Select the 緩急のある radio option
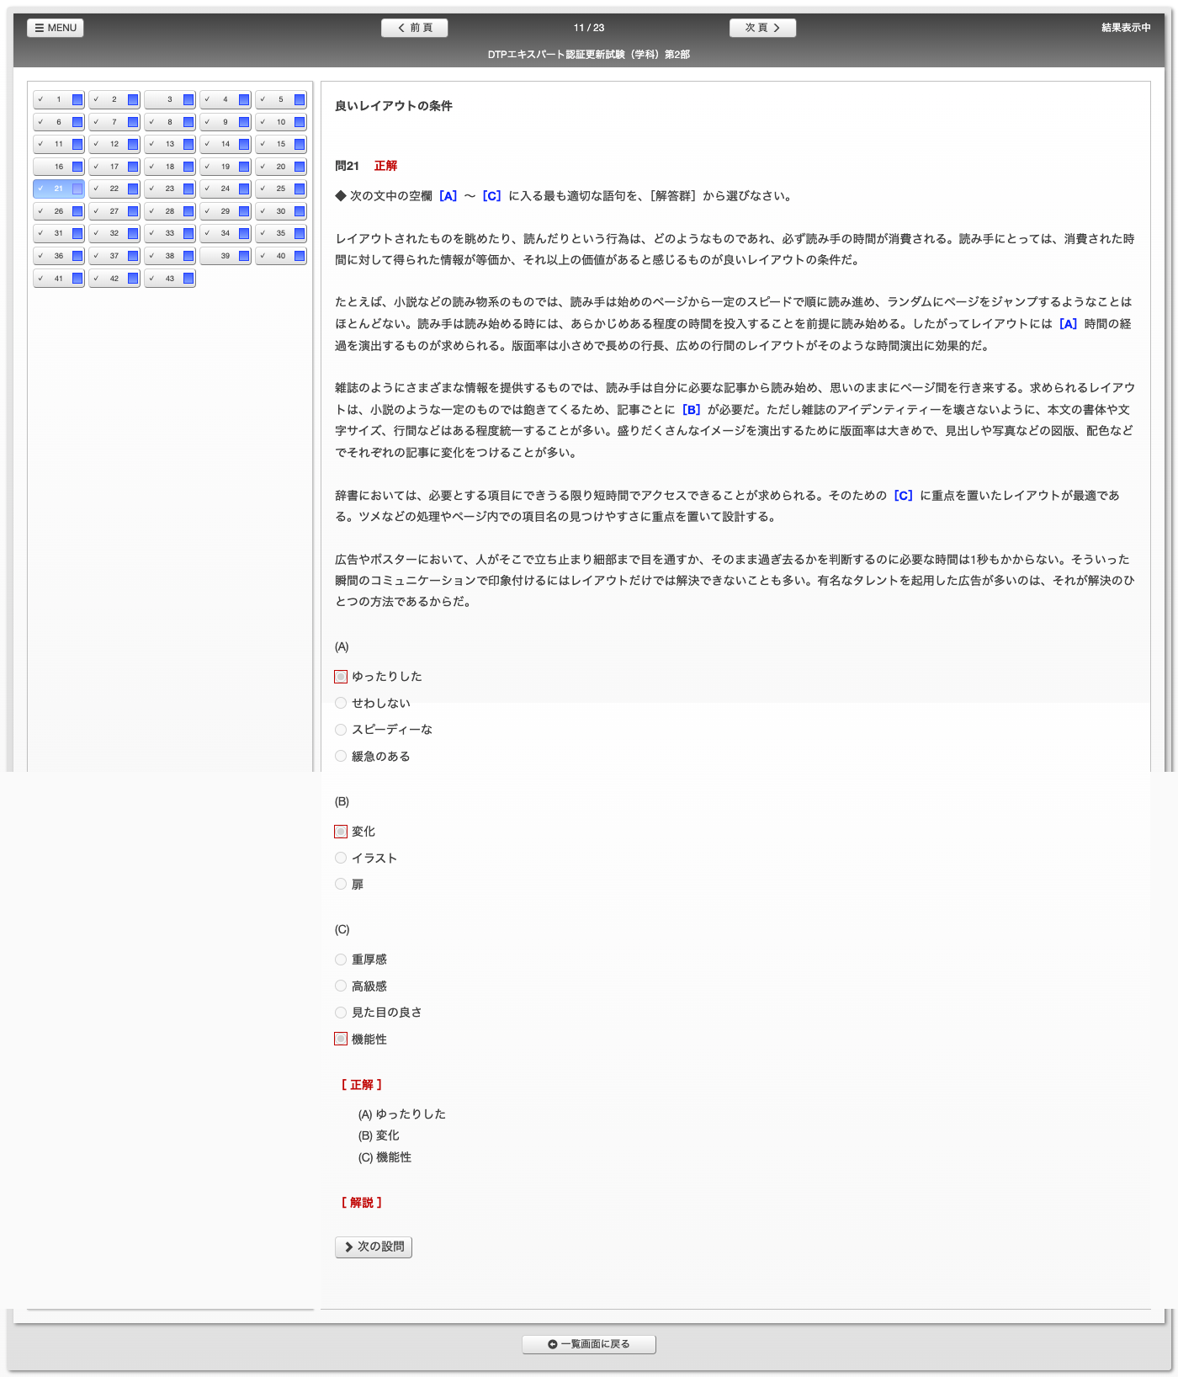1178x1377 pixels. [341, 756]
